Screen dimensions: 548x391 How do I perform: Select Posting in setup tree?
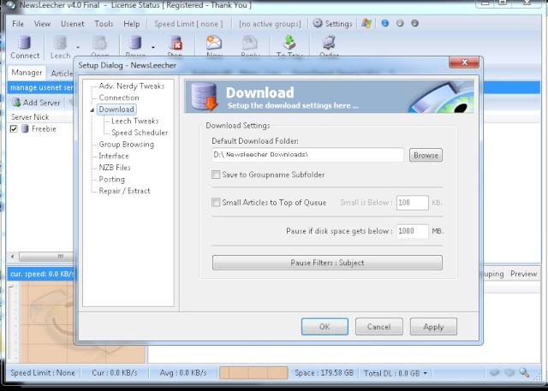pyautogui.click(x=111, y=180)
